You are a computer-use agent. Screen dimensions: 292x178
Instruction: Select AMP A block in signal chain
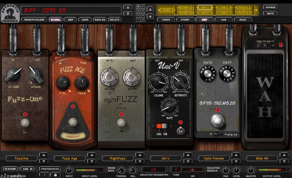pyautogui.click(x=205, y=8)
